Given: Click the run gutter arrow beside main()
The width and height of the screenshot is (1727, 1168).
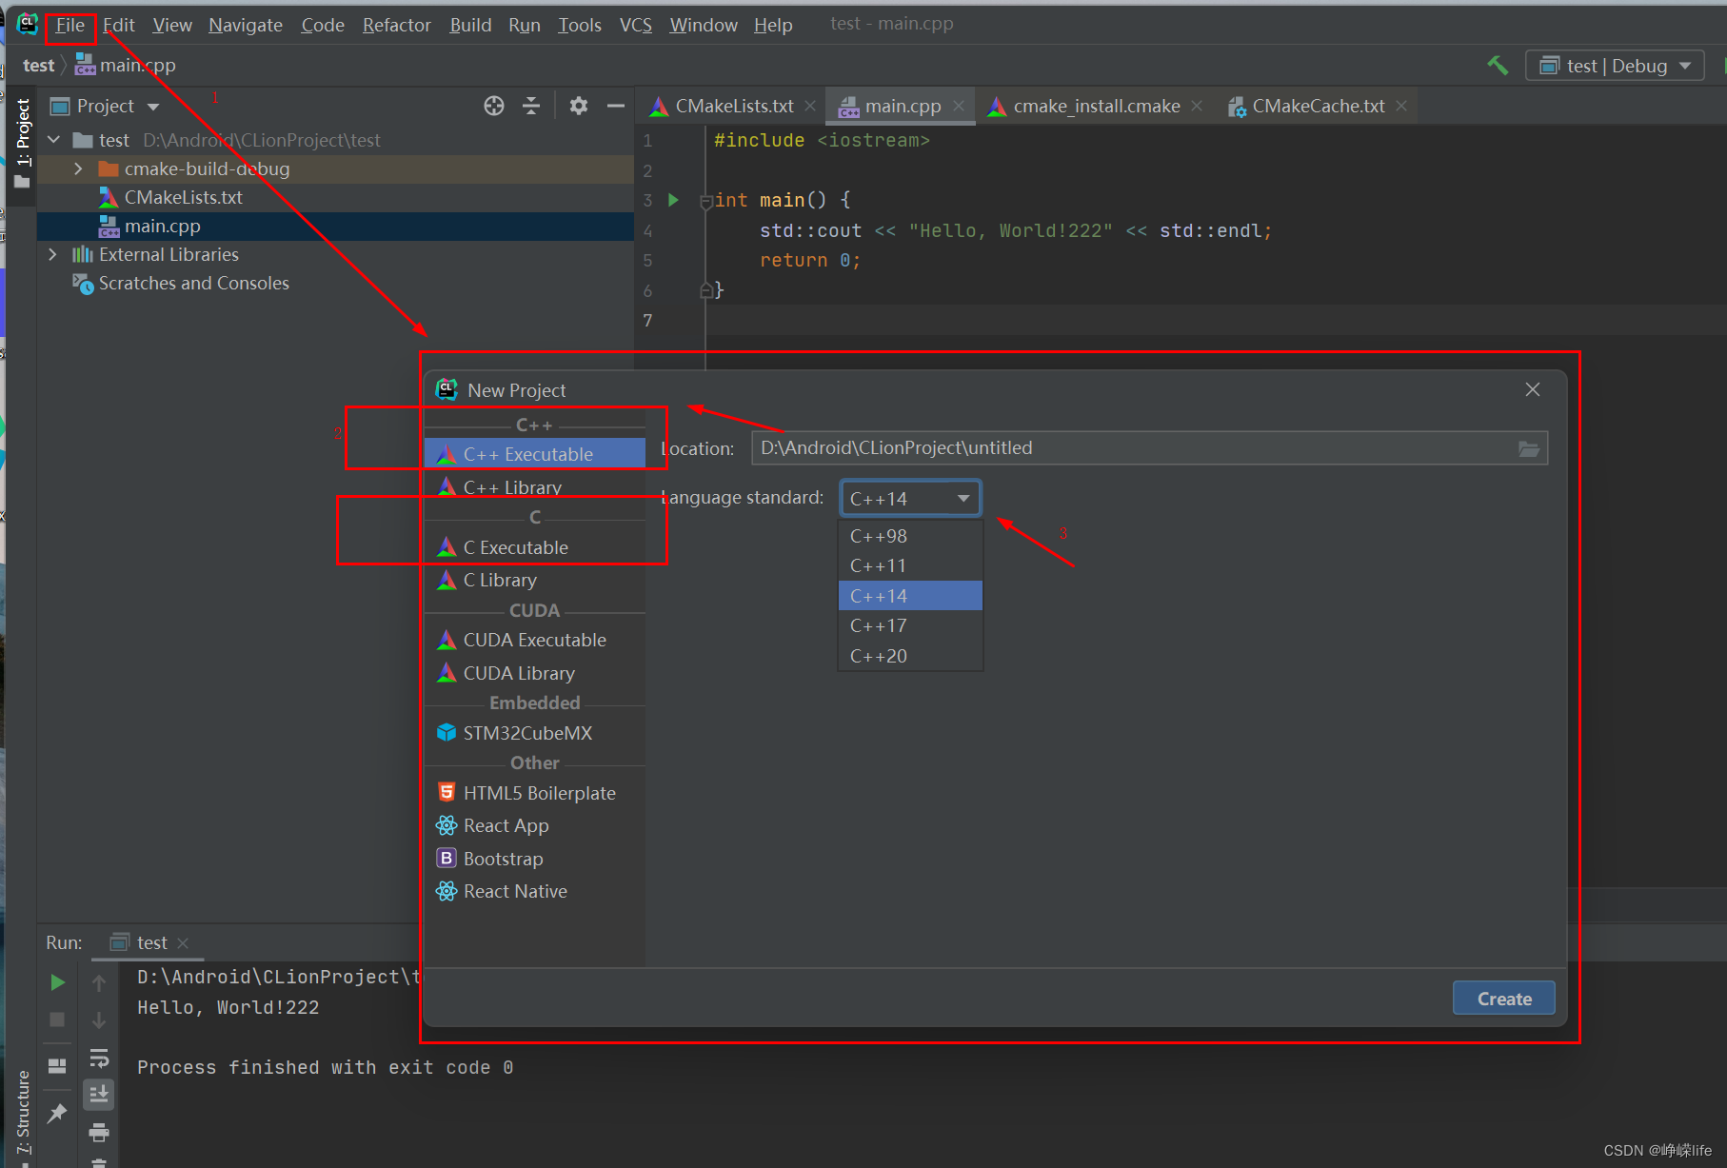Looking at the screenshot, I should pyautogui.click(x=674, y=200).
